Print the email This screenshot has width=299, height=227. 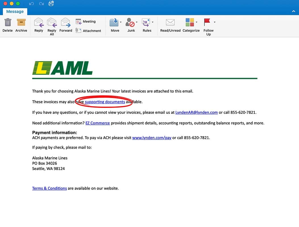coord(51,3)
